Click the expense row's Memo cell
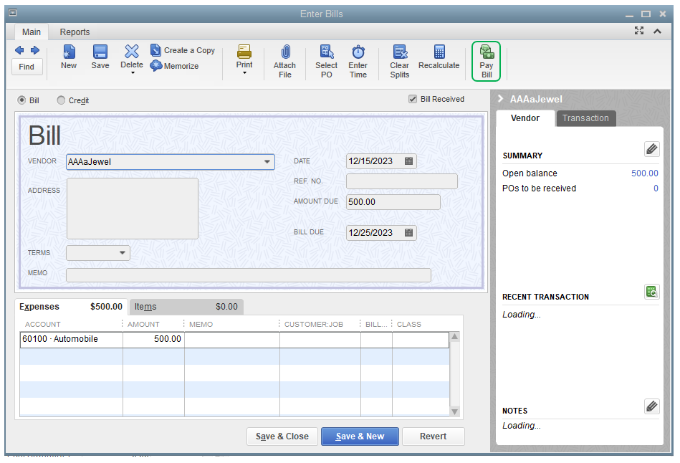This screenshot has height=463, width=680. tap(232, 340)
